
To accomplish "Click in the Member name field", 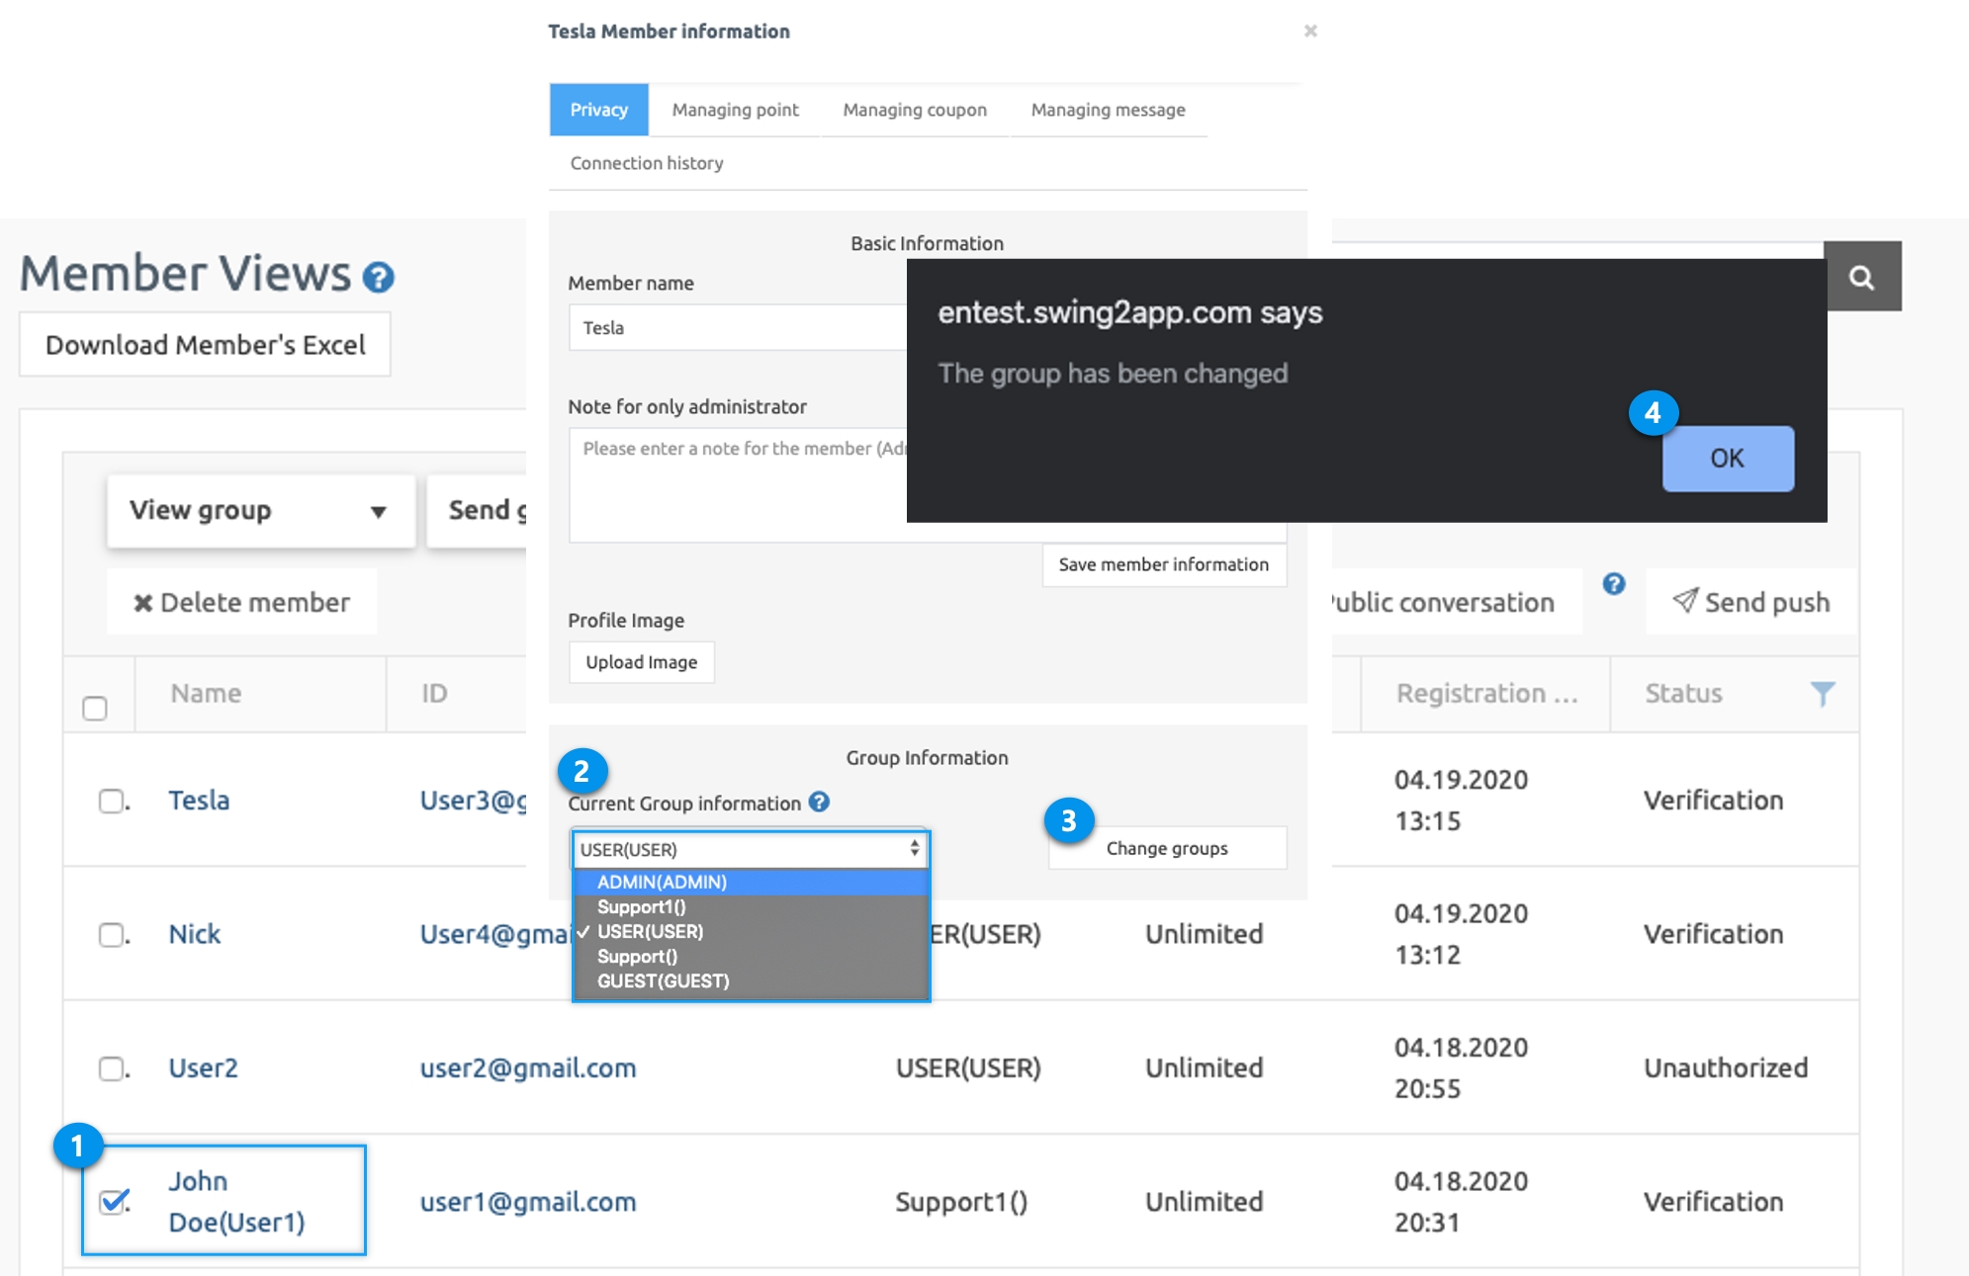I will [x=738, y=327].
